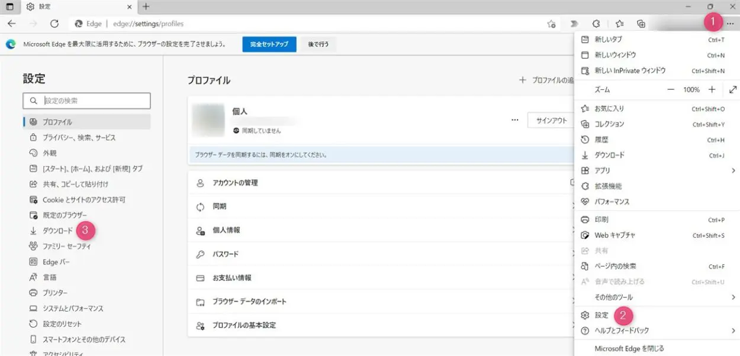Select パフォーマンス menu item
This screenshot has width=740, height=356.
(x=657, y=202)
